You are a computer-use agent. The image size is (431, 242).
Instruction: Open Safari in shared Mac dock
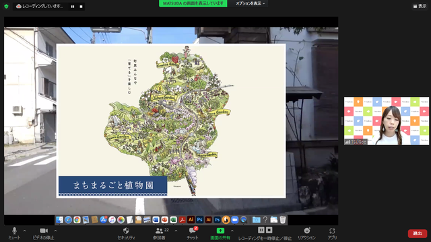(x=68, y=220)
